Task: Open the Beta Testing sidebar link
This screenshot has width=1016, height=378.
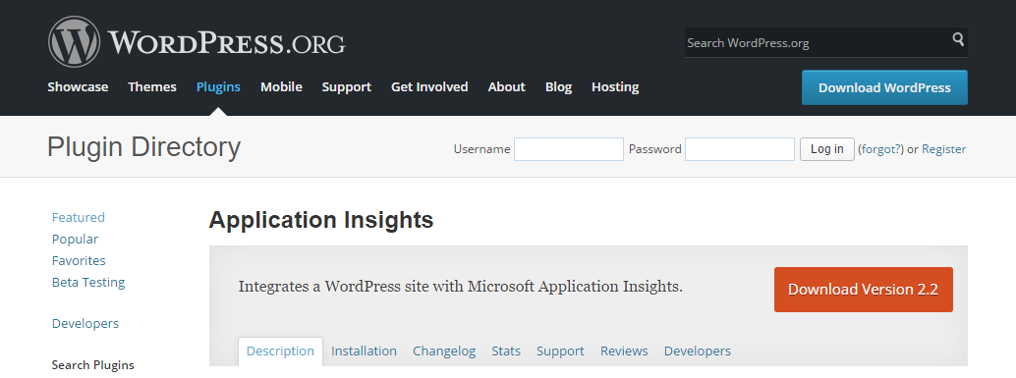Action: coord(88,282)
